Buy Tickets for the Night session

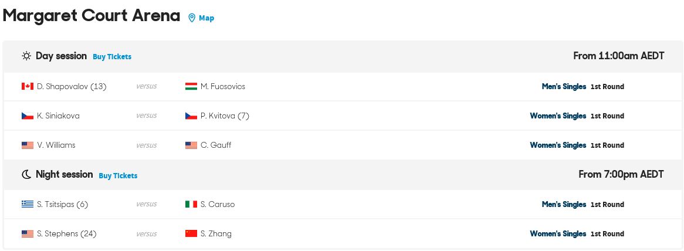coord(118,175)
